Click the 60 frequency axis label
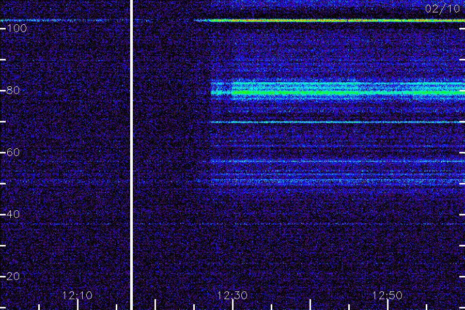Viewport: 465px width, 310px height. pos(13,152)
